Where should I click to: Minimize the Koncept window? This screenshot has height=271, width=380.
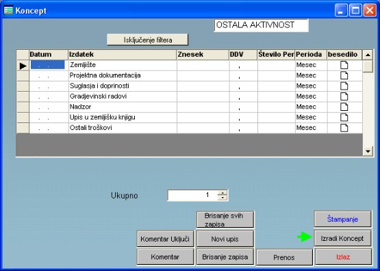tap(341, 10)
